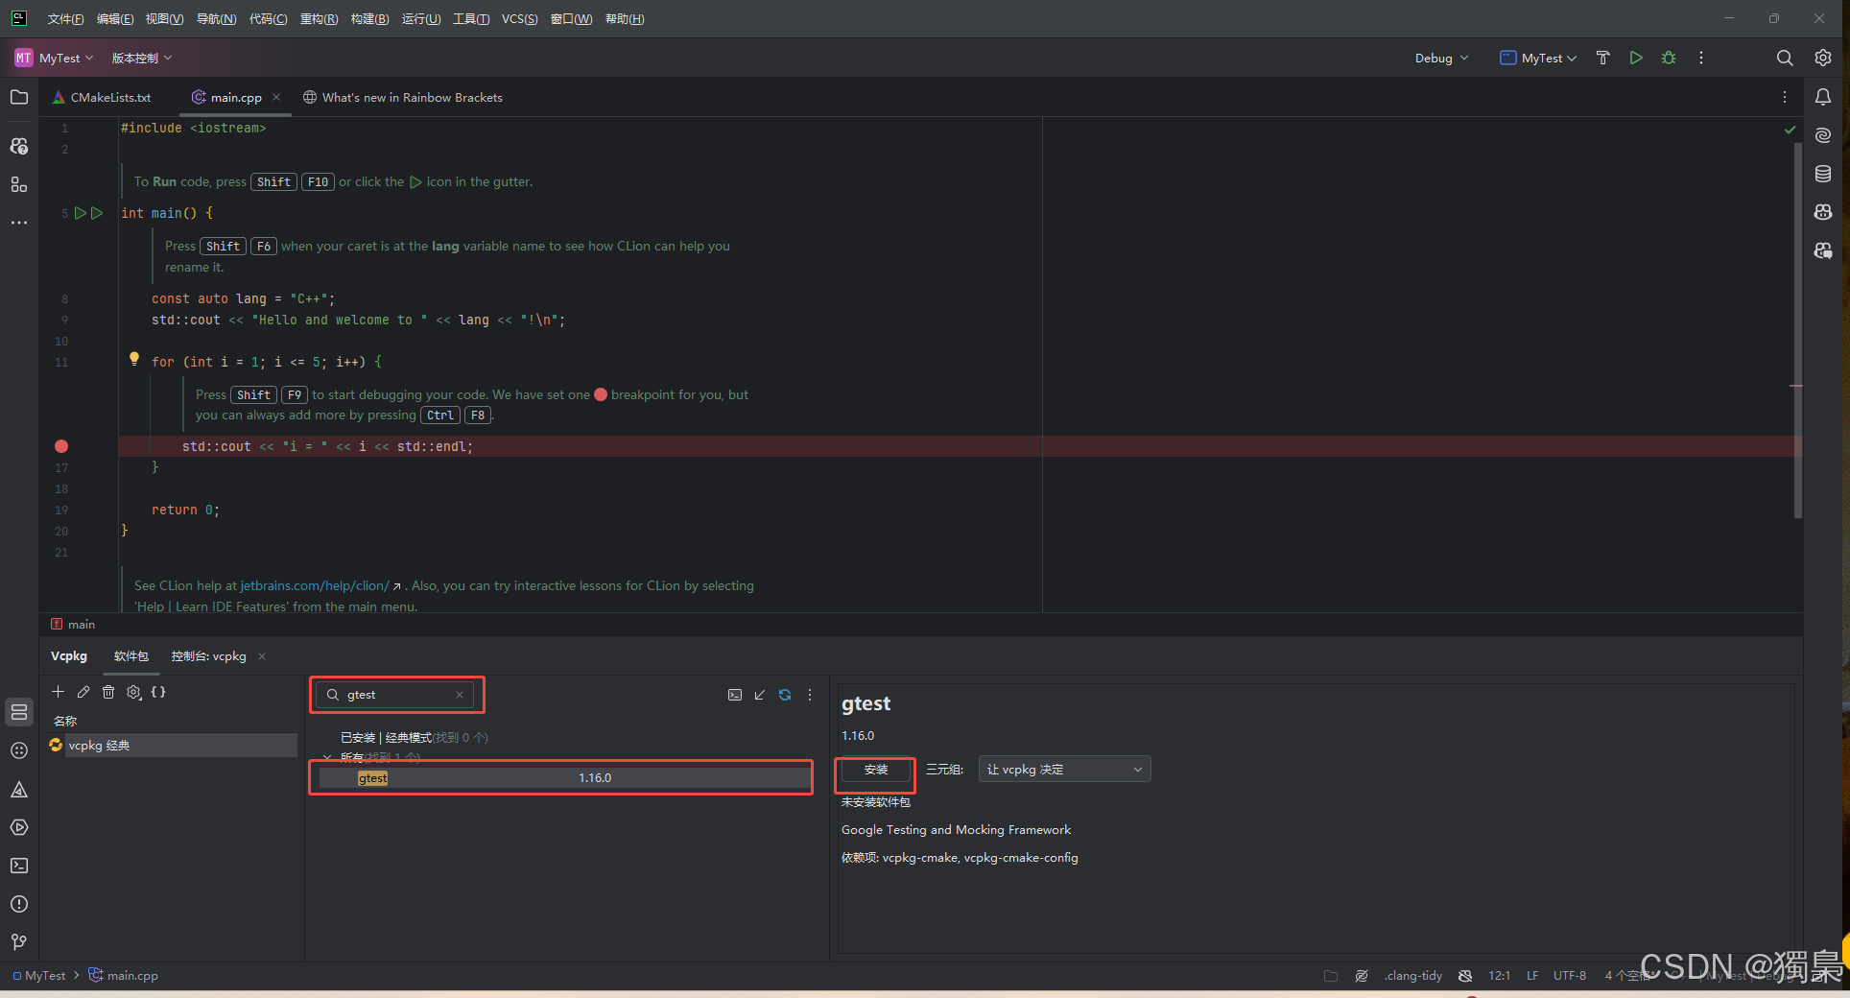This screenshot has width=1850, height=998.
Task: Open vcpkg console icon beside search
Action: click(735, 695)
